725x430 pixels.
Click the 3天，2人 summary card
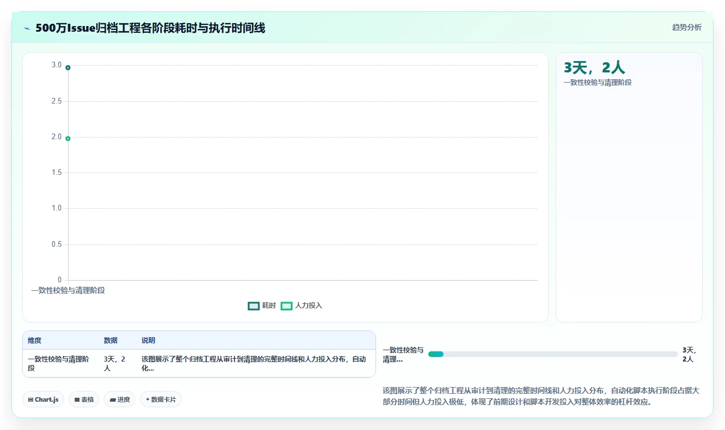point(629,187)
